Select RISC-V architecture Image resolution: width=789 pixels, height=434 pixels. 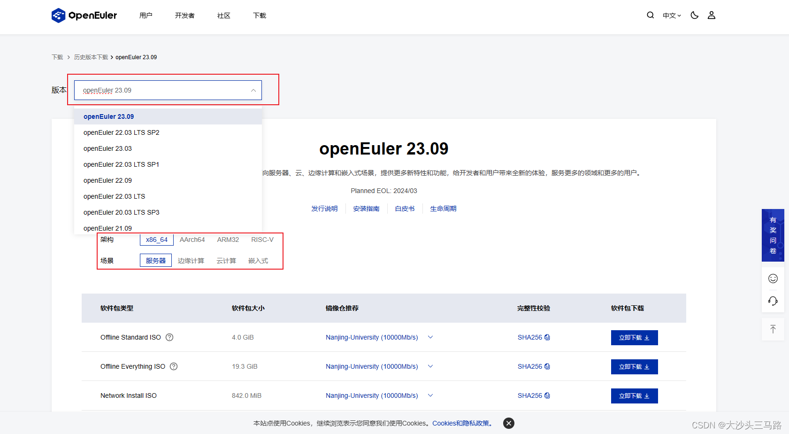coord(262,240)
